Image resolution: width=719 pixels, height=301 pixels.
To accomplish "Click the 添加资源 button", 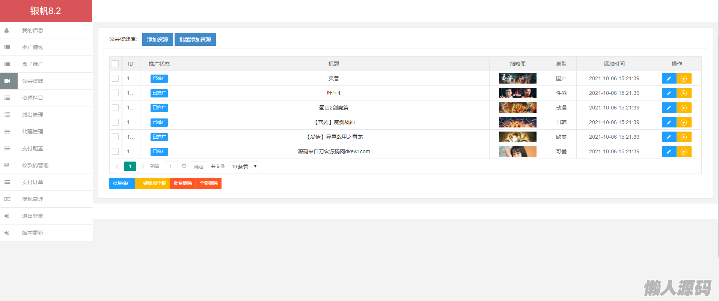I will (158, 39).
